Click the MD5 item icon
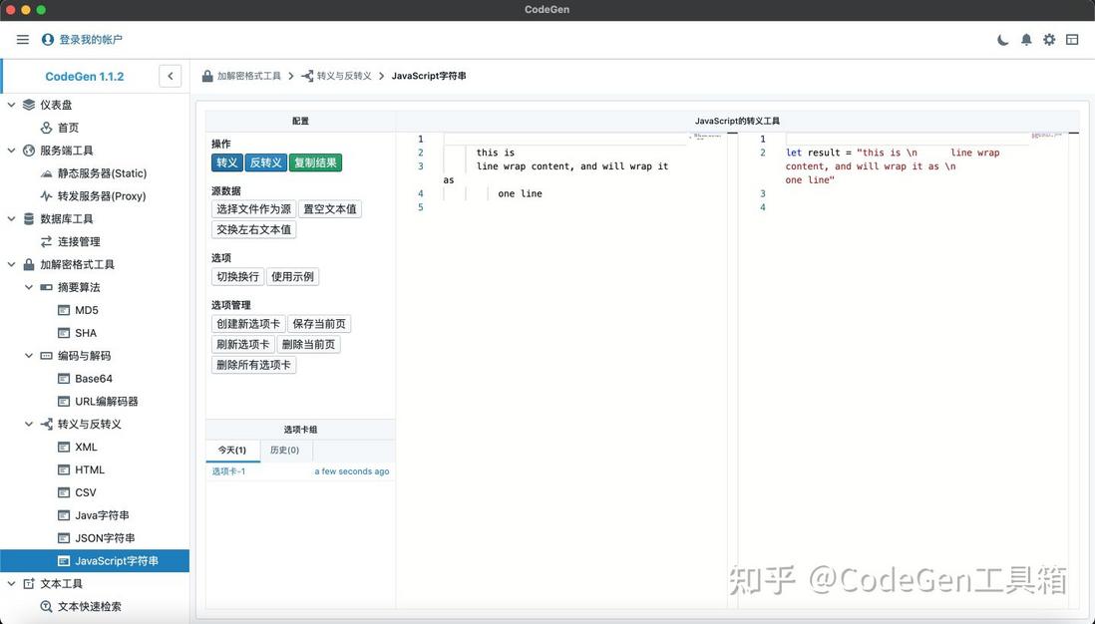1095x624 pixels. tap(64, 310)
